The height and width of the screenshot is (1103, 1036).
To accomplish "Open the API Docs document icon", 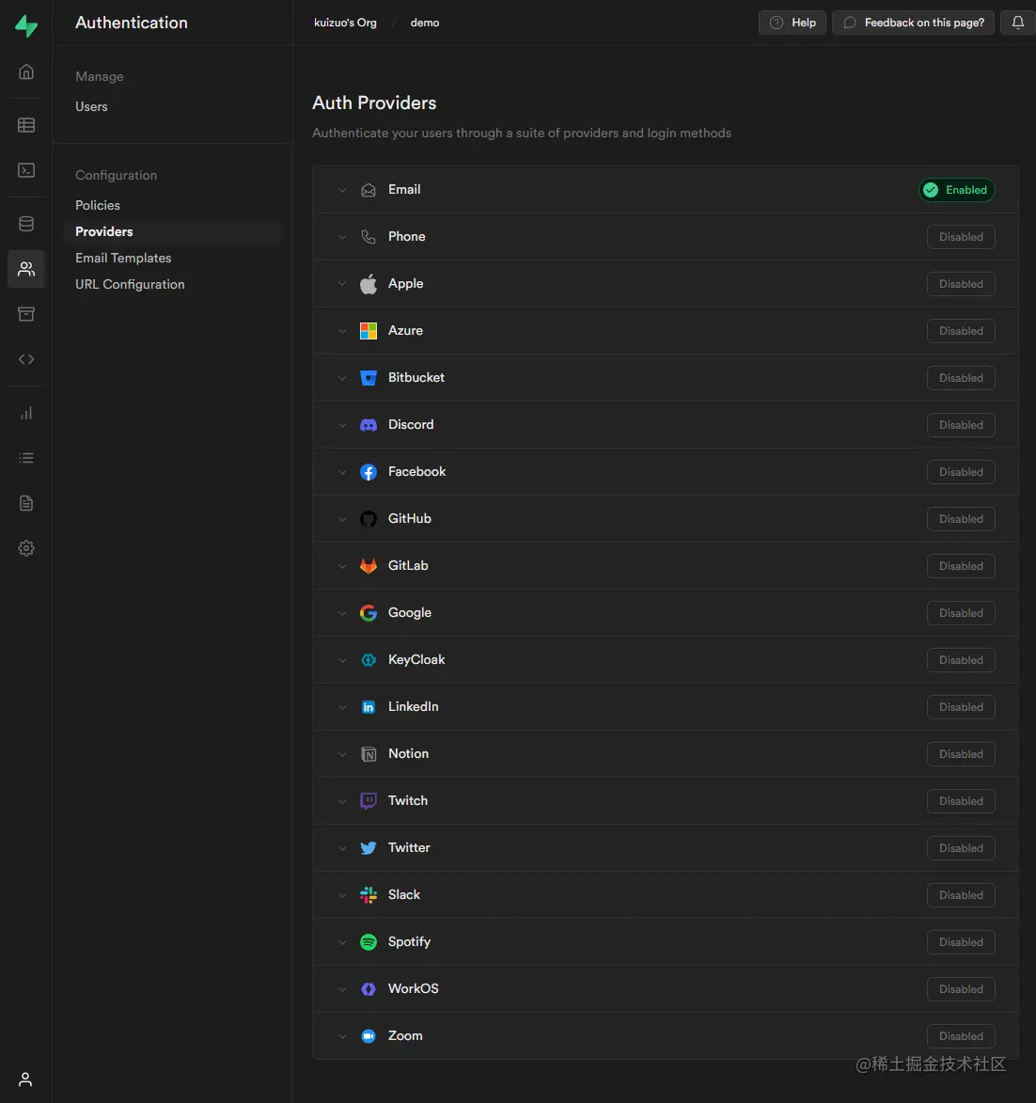I will [x=26, y=503].
